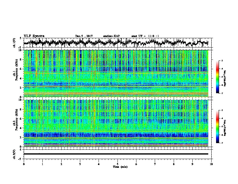Select the 'Dec.5 , 2017' date text
Image resolution: width=238 pixels, height=184 pixels.
tap(84, 36)
